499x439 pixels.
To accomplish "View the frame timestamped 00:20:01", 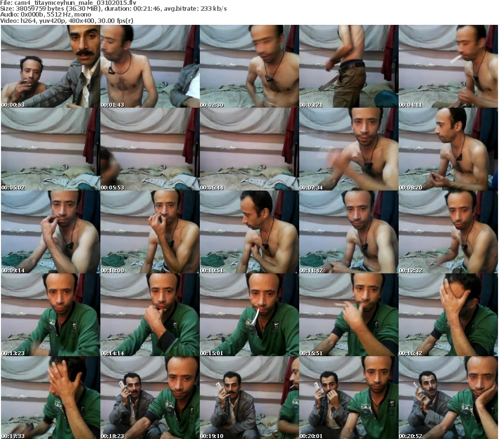I will coord(349,398).
